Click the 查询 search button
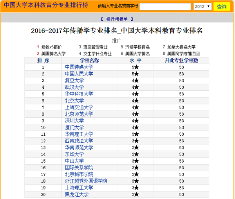Screen dimensions: 235x199 click(222, 7)
